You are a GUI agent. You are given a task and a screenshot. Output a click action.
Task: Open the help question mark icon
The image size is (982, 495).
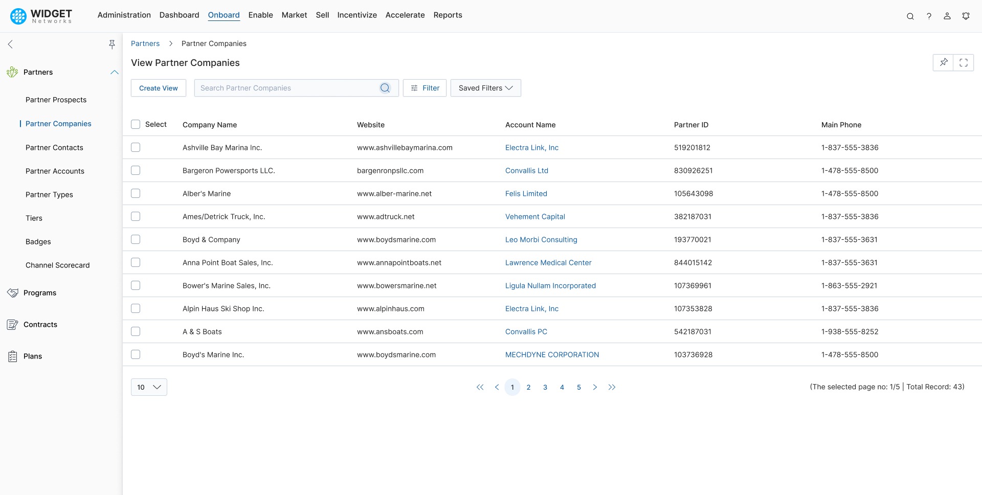pyautogui.click(x=929, y=16)
